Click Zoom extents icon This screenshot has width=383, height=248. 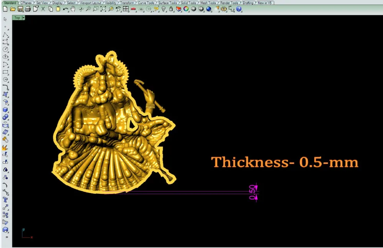103,9
